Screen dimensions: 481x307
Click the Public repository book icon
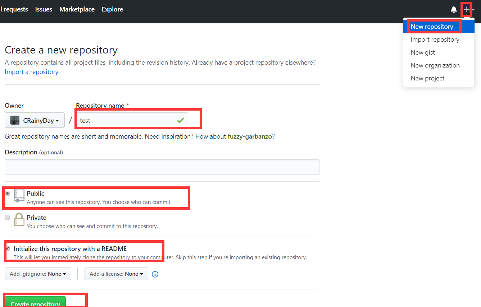point(18,197)
